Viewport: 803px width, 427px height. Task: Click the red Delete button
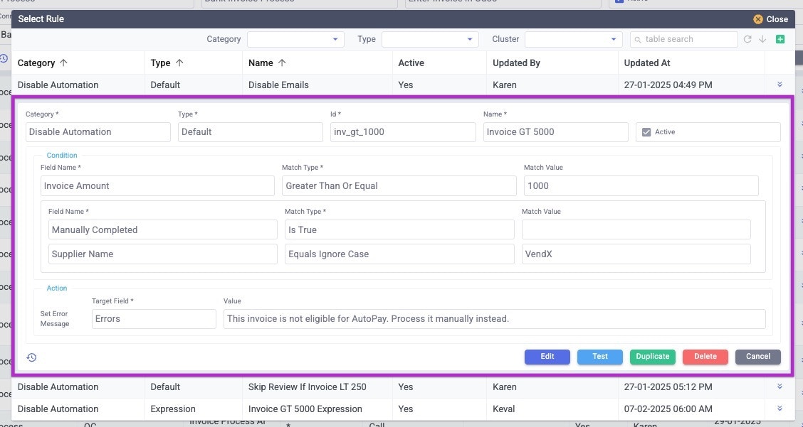coord(705,357)
